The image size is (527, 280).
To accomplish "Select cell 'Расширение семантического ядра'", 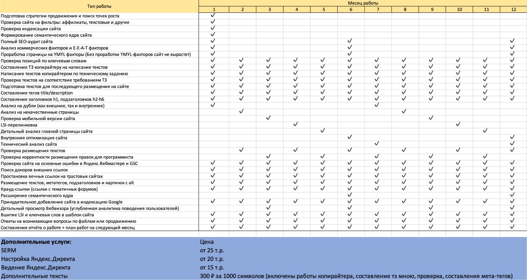I will tap(99, 196).
